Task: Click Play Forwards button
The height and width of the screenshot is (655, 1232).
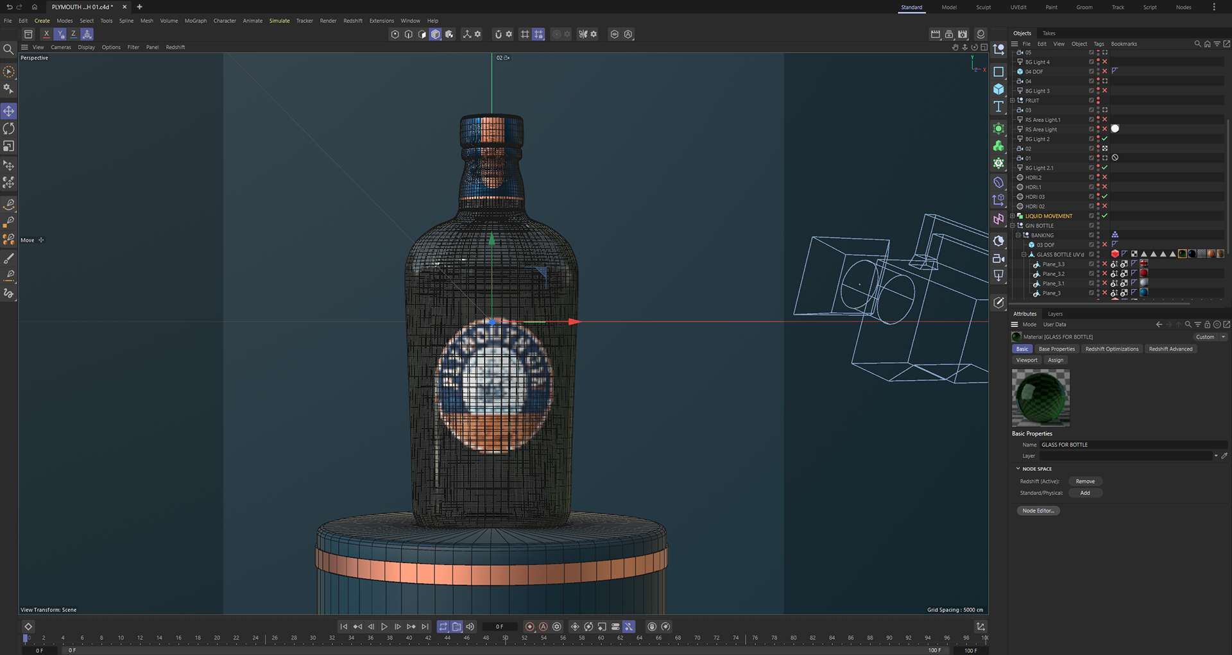Action: (x=384, y=627)
